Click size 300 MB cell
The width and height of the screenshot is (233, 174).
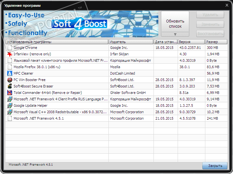(x=212, y=48)
